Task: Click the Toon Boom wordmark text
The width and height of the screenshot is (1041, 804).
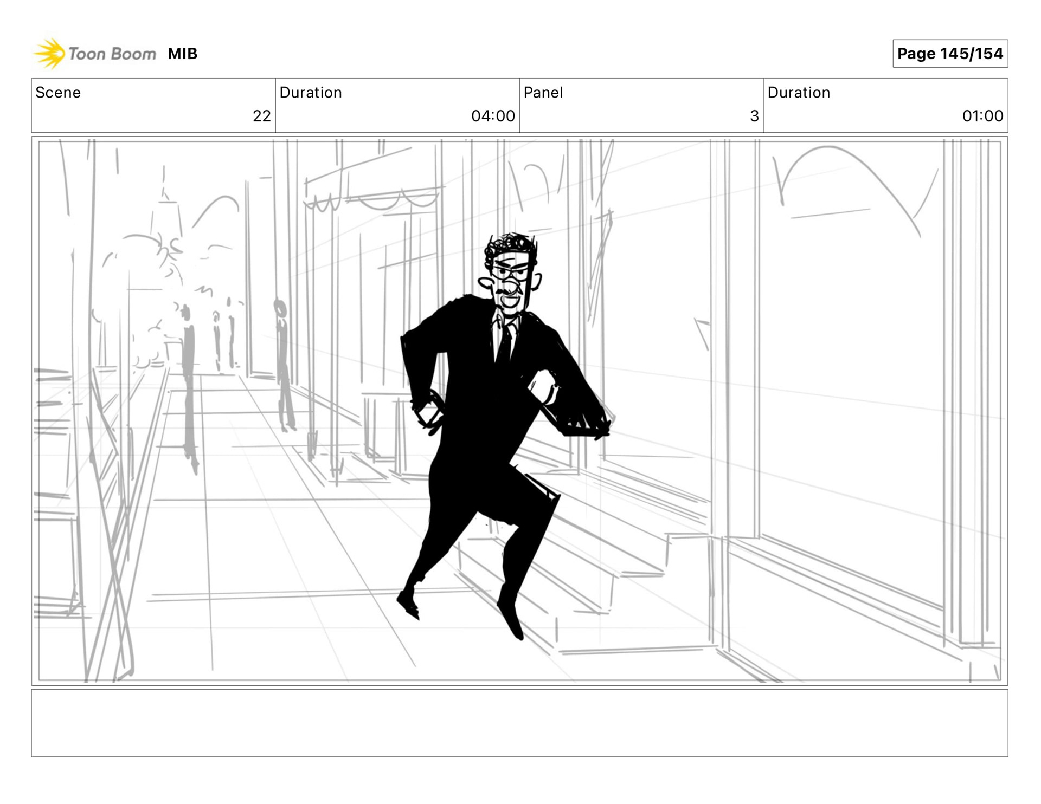Action: pos(112,54)
